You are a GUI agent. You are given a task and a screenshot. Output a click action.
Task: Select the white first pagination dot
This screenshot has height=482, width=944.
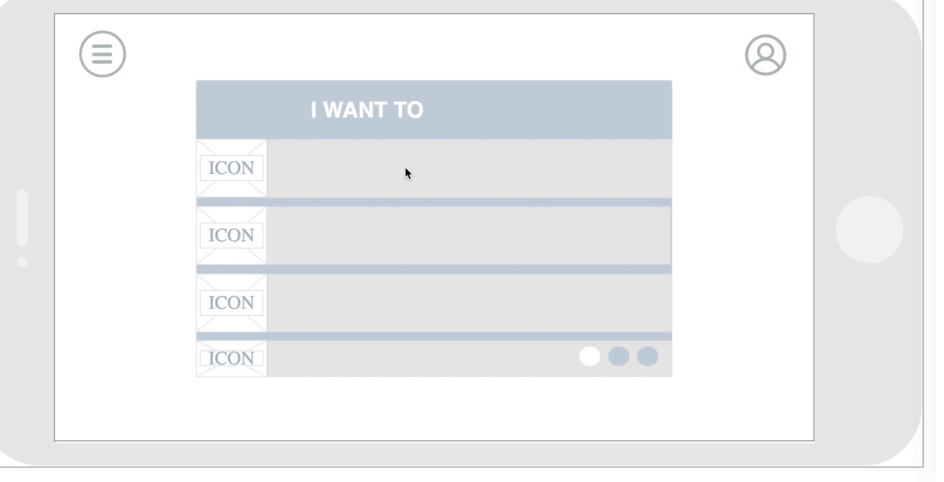point(590,356)
